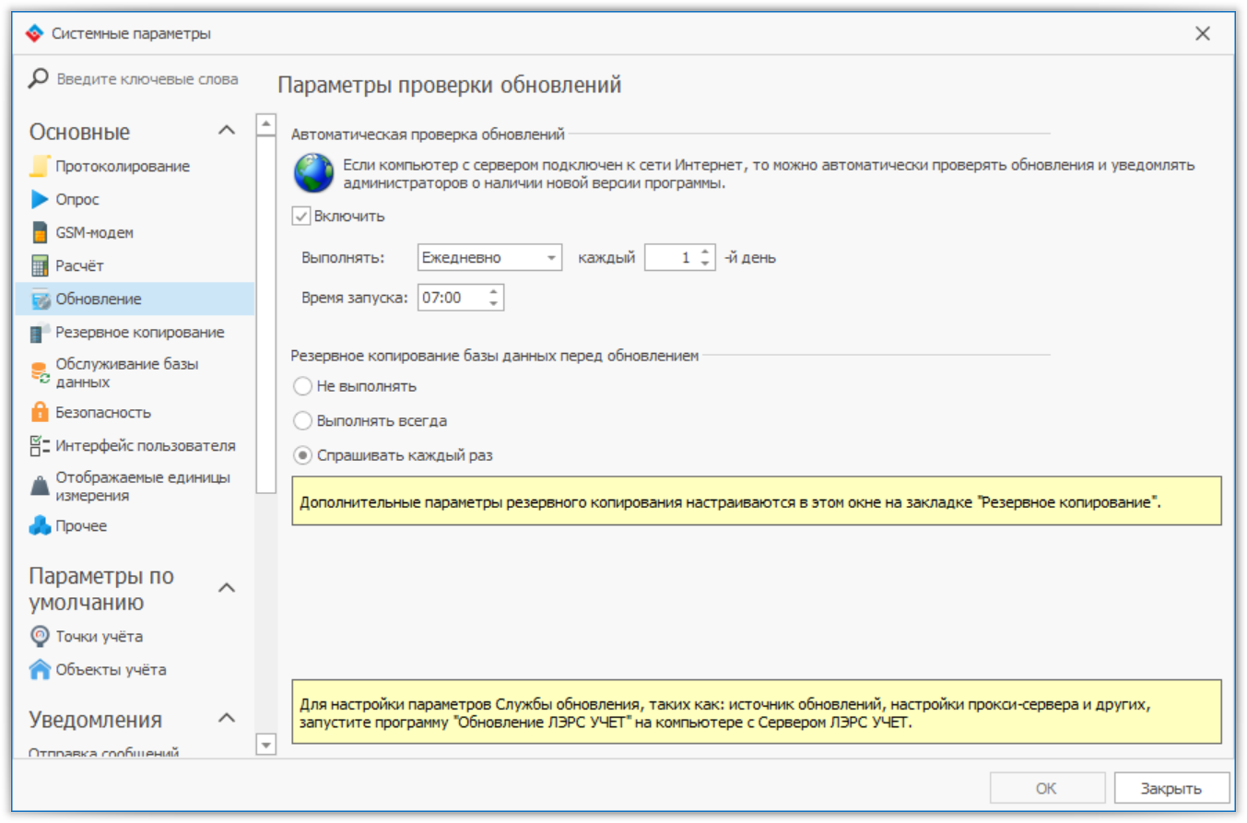Screen dimensions: 1247x823
Task: Select the Опрос section icon
Action: pos(38,199)
